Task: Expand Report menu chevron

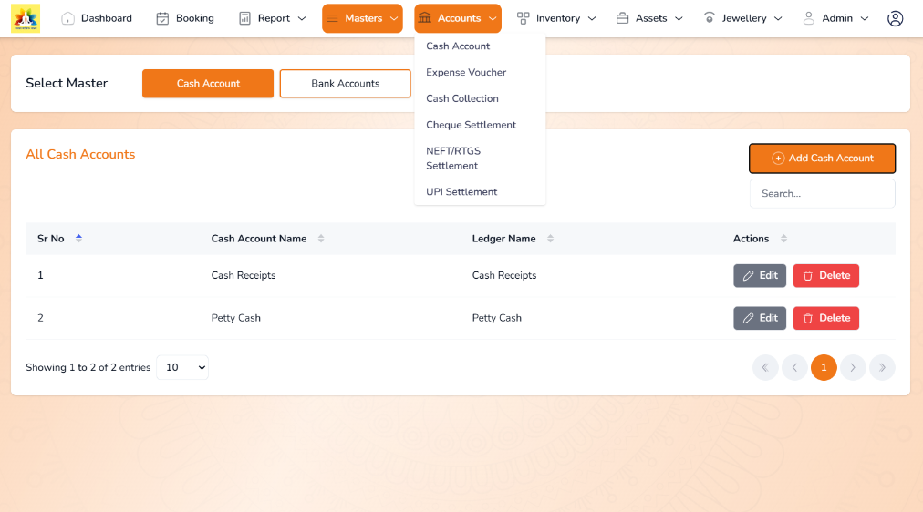Action: [x=302, y=19]
